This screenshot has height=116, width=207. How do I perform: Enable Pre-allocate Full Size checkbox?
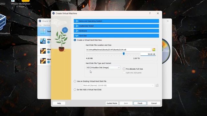point(124,69)
